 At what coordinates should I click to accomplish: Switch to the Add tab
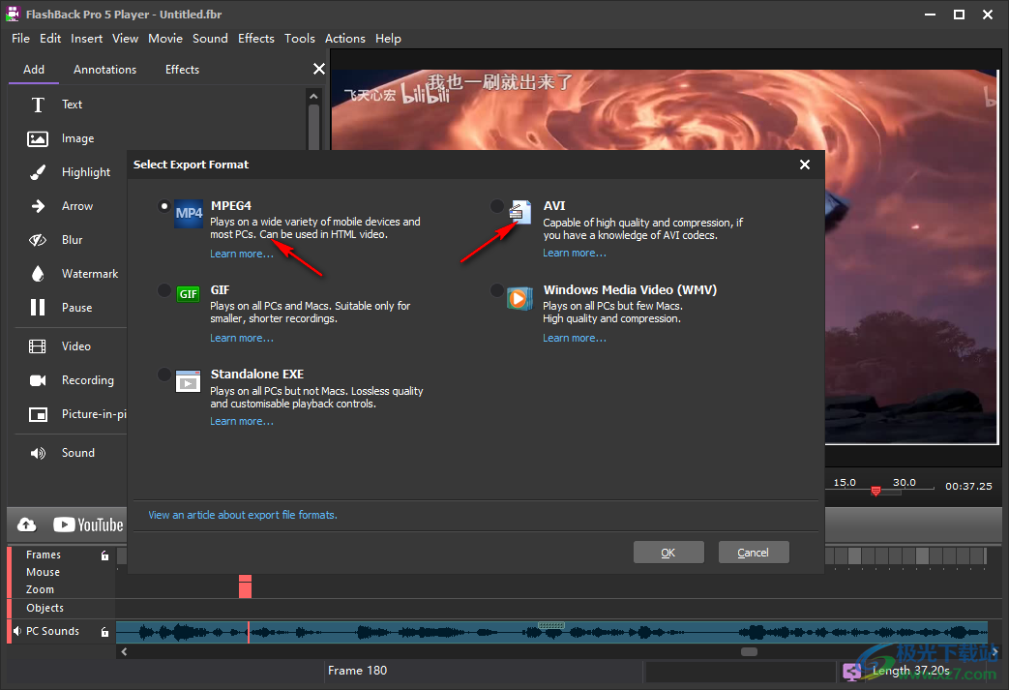click(34, 70)
